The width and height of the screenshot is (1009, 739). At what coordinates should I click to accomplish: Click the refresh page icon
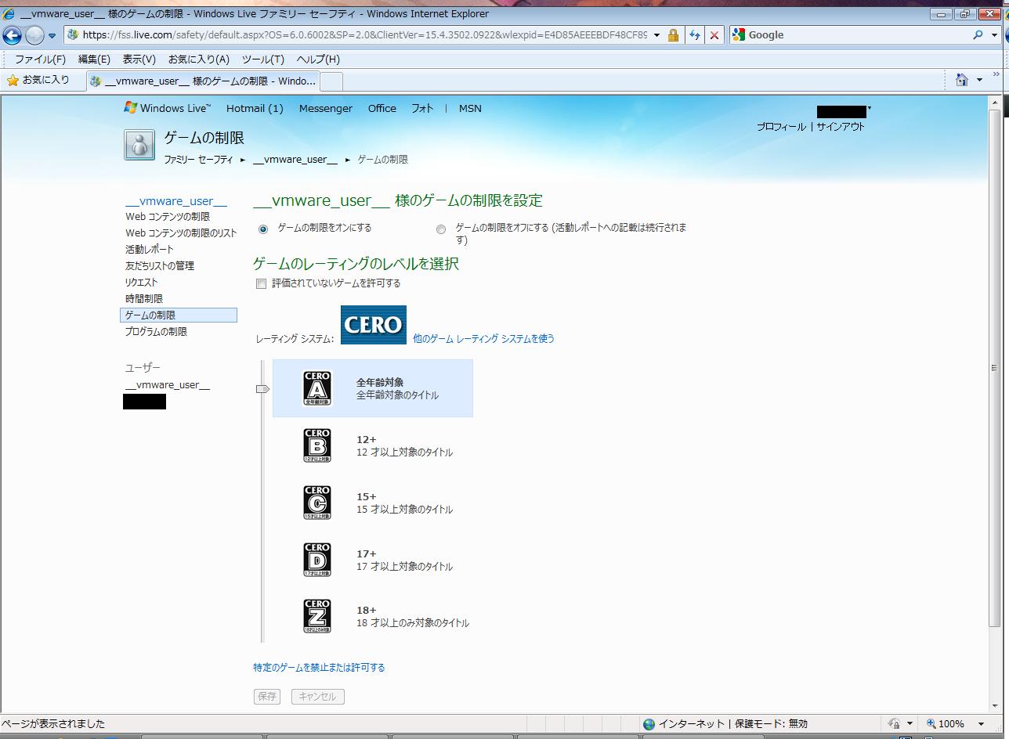[x=694, y=35]
